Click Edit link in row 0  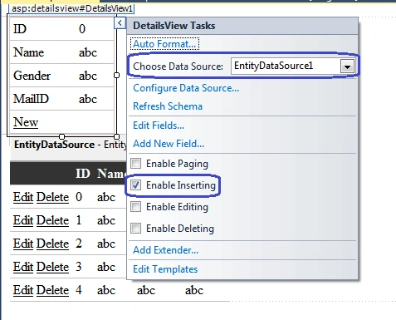(23, 197)
